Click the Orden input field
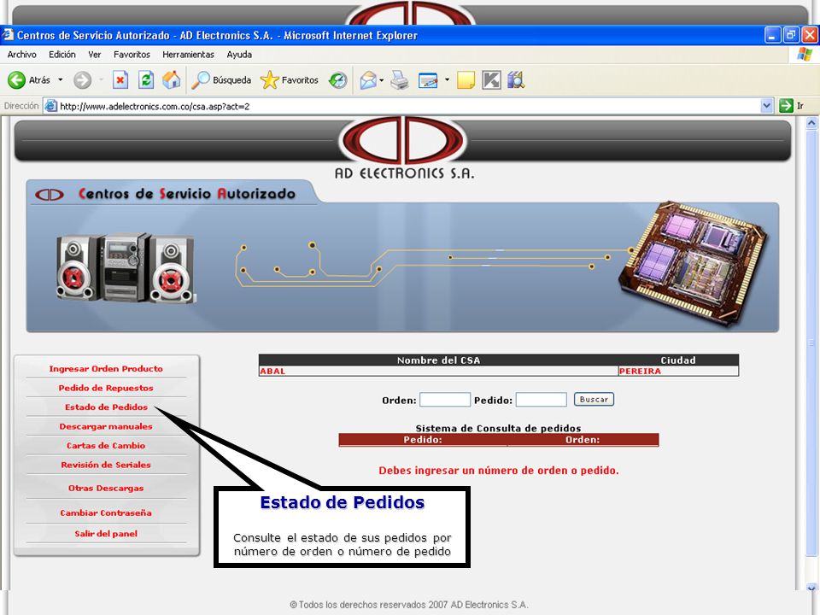The image size is (820, 615). click(445, 400)
